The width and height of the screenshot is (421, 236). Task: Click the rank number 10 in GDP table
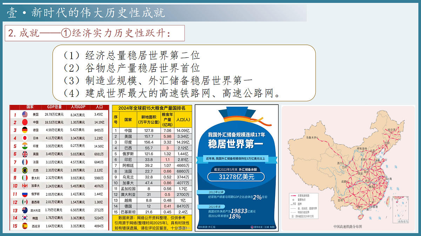[x=15, y=186]
